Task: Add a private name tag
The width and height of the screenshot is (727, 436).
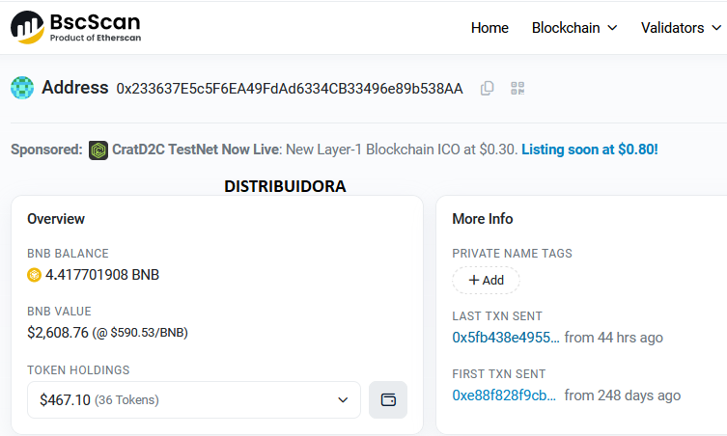Action: tap(486, 280)
